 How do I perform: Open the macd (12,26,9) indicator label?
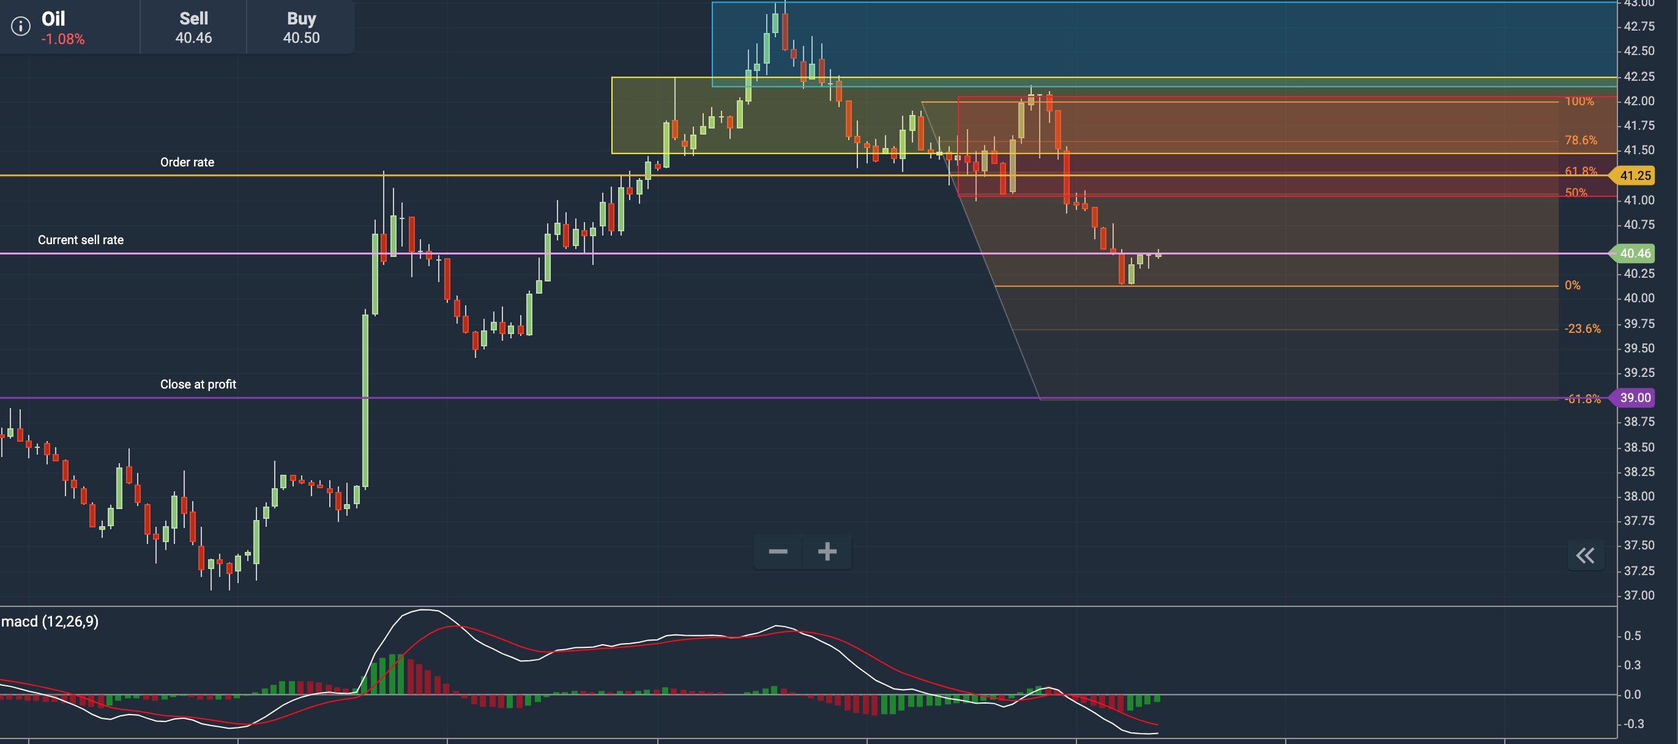50,622
